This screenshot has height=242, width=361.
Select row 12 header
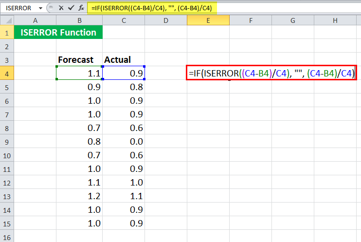[7, 183]
